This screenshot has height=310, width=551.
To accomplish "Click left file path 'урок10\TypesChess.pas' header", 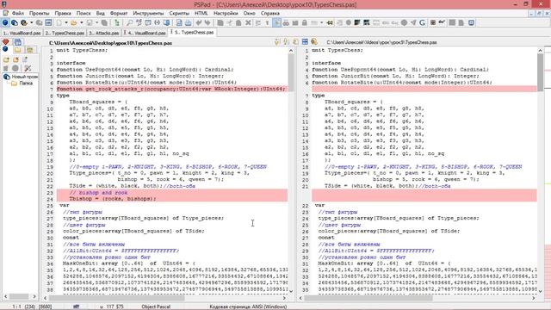I will pos(110,43).
